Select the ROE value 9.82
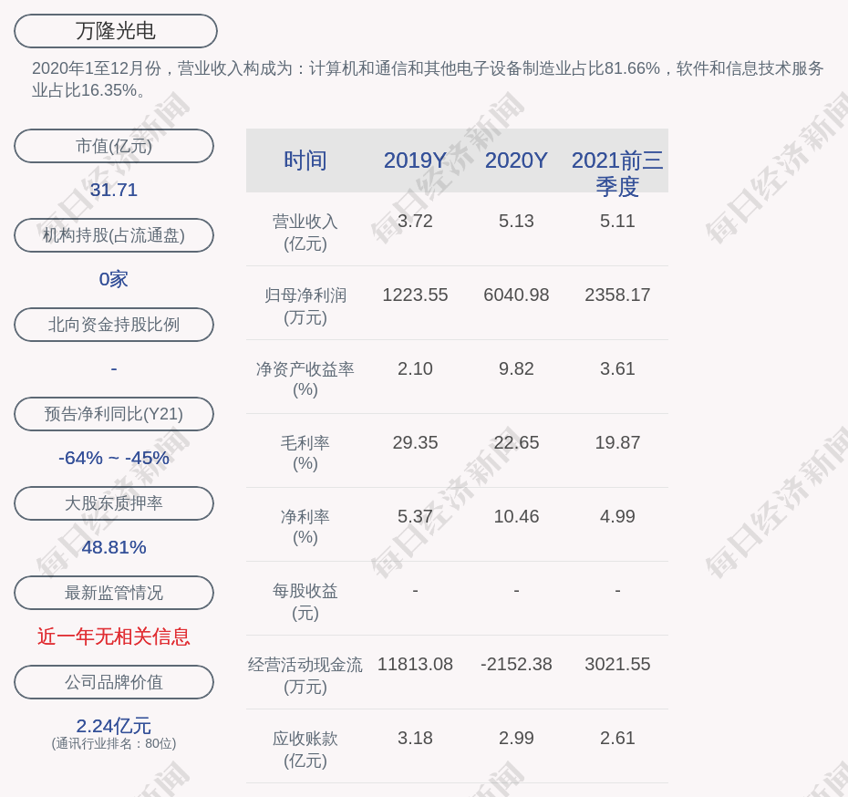The image size is (848, 797). [x=516, y=368]
